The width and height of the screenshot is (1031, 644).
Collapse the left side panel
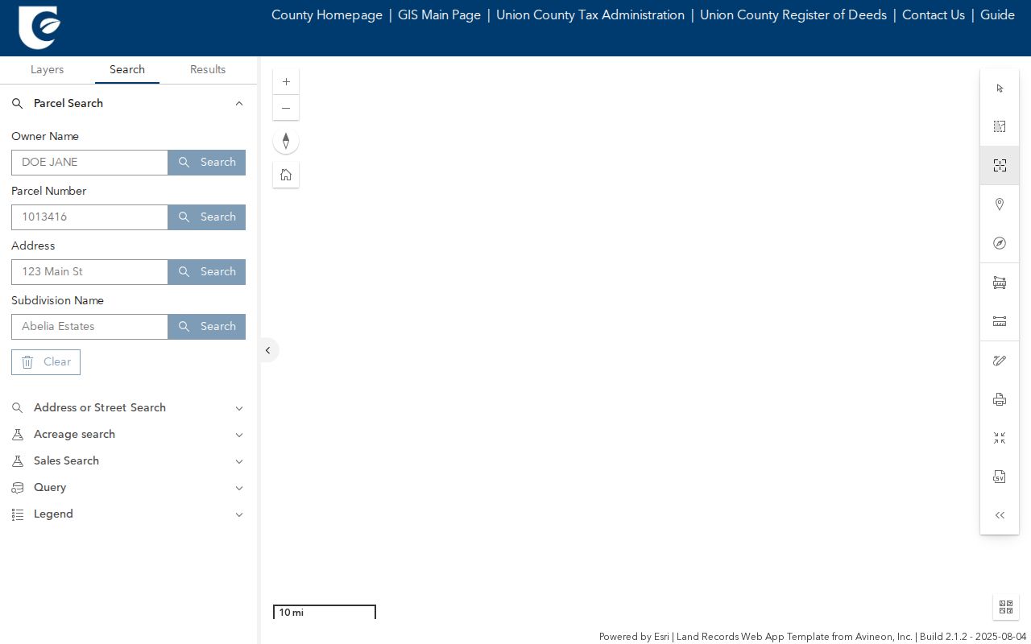click(x=268, y=350)
